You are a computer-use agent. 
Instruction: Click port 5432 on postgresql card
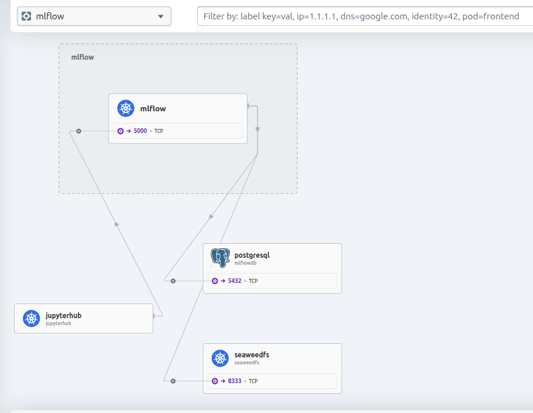235,281
